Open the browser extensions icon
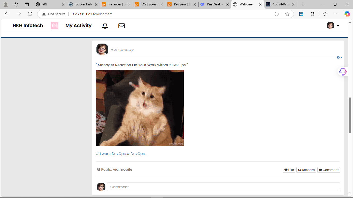 click(312, 14)
